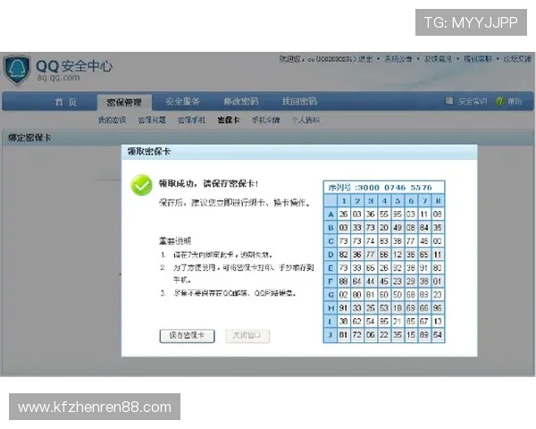Image resolution: width=536 pixels, height=429 pixels.
Task: Open the greyed last sub-menu item after 手机令牌
Action: 306,120
